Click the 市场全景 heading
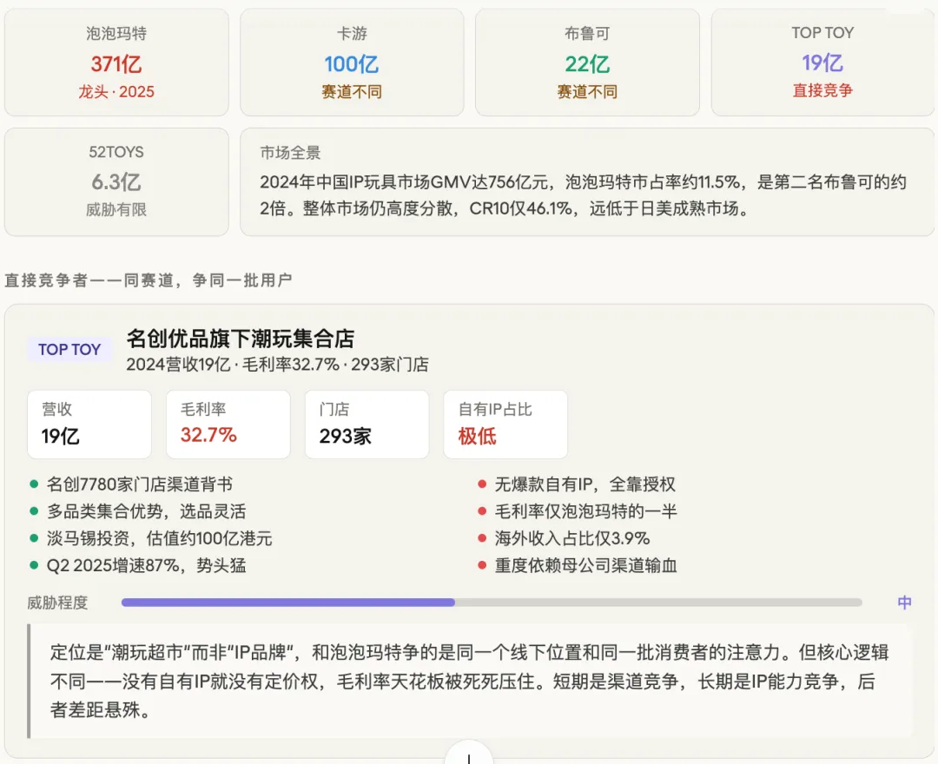938x764 pixels. 290,153
